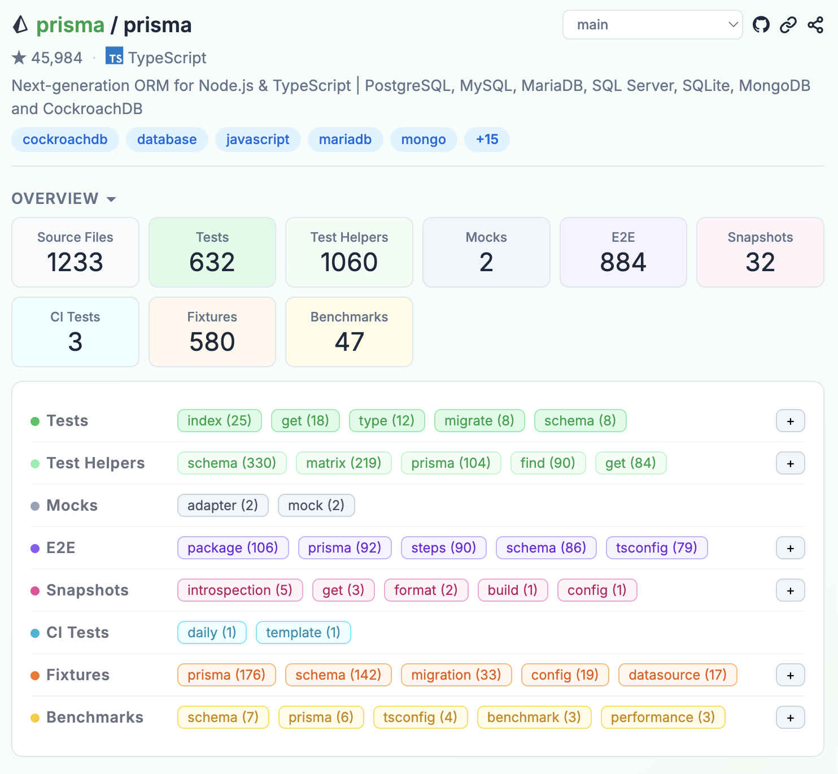
Task: Click the star icon beside 45,984
Action: (x=19, y=58)
